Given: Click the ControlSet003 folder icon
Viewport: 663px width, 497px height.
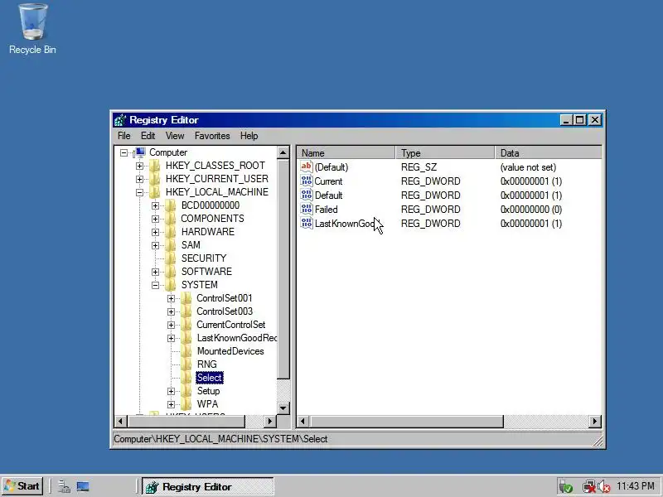Looking at the screenshot, I should 186,311.
